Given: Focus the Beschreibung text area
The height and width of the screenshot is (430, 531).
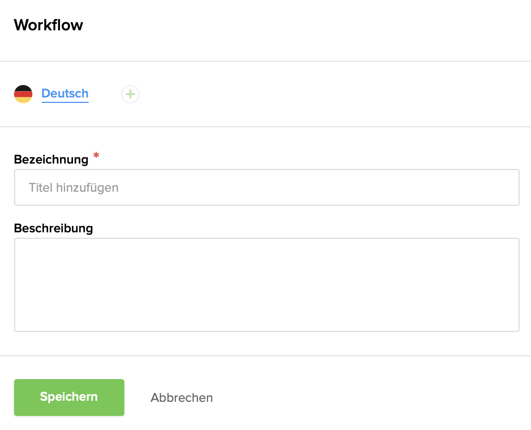Looking at the screenshot, I should [267, 284].
